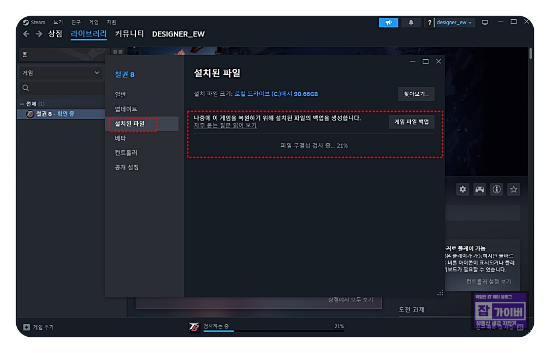Image resolution: width=550 pixels, height=353 pixels.
Task: Open game settings gear icon
Action: pyautogui.click(x=463, y=189)
